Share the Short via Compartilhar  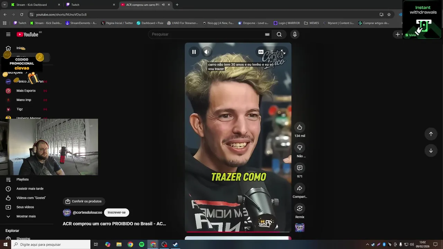300,188
